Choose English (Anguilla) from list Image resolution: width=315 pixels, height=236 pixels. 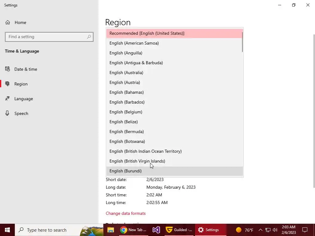pyautogui.click(x=175, y=53)
